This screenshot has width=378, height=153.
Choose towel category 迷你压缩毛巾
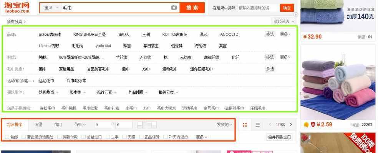click(201, 69)
